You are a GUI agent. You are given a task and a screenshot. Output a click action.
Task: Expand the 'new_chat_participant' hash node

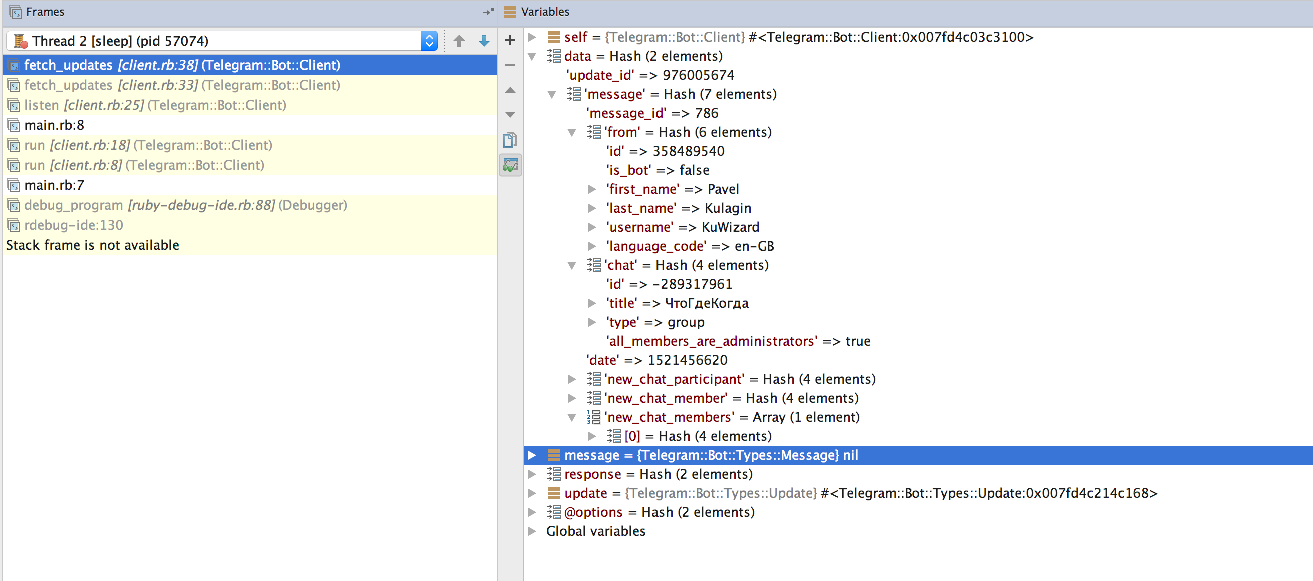coord(572,379)
